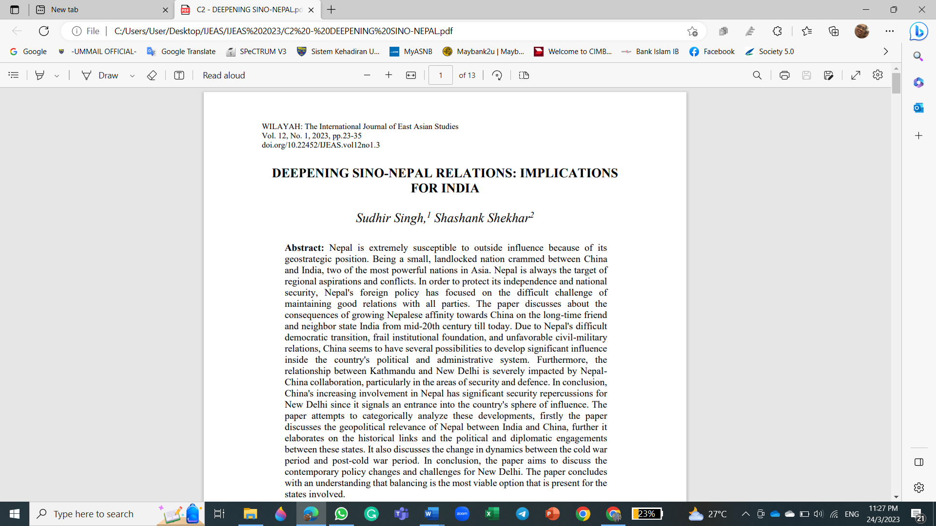936x526 pixels.
Task: Open the -UMMAIL OFFICIAL- bookmark
Action: coord(97,52)
